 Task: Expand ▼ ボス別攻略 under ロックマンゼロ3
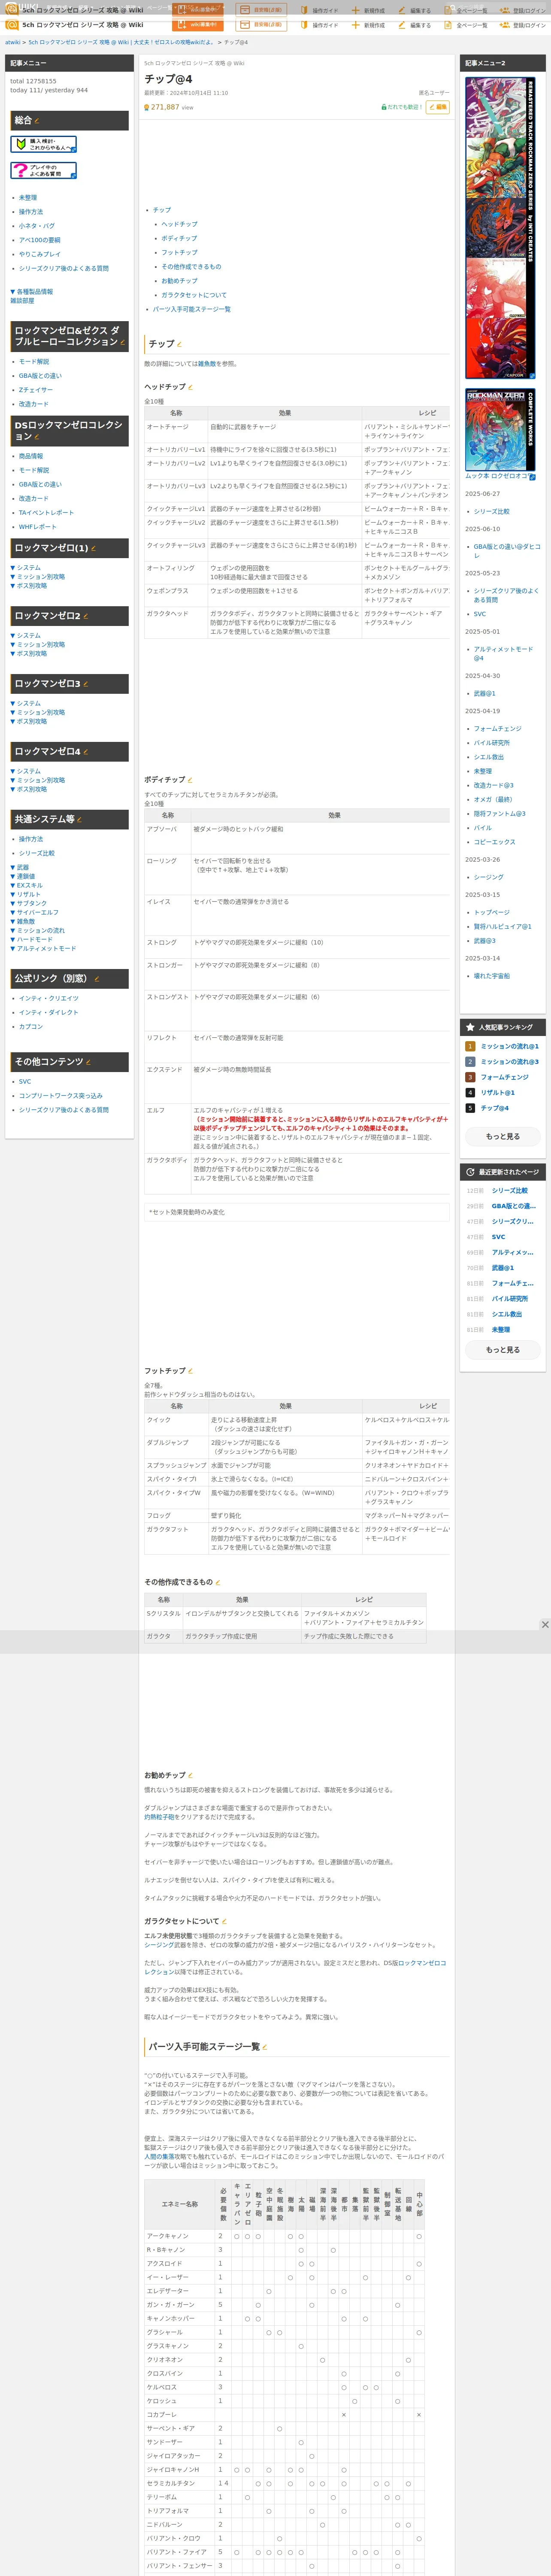pos(29,722)
